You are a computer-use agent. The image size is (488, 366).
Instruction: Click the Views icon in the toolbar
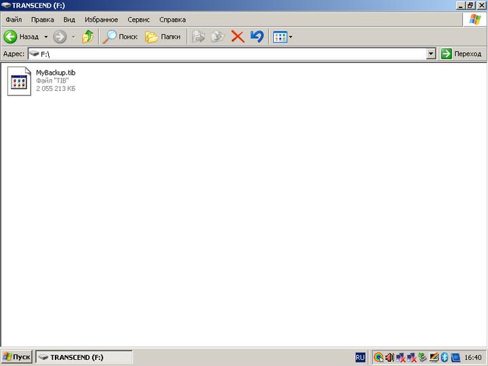[x=279, y=37]
